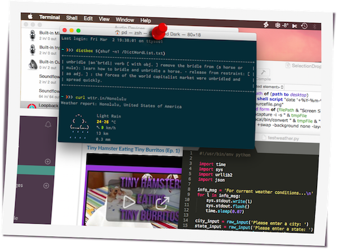This screenshot has height=249, width=338.
Task: Click the testweather.py document icon
Action: pyautogui.click(x=264, y=137)
